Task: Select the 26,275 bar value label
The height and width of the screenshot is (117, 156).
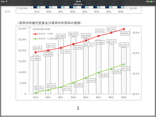Action: tap(73, 34)
